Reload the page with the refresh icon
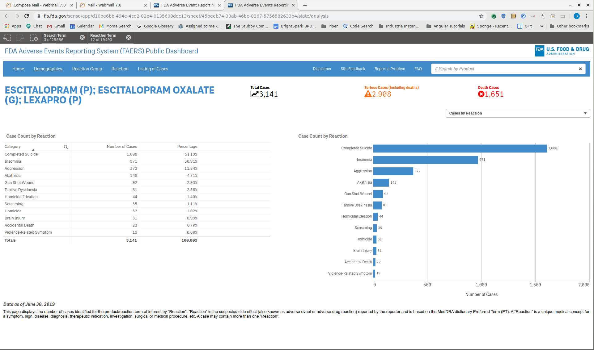Screen dimensions: 594x350 point(27,16)
